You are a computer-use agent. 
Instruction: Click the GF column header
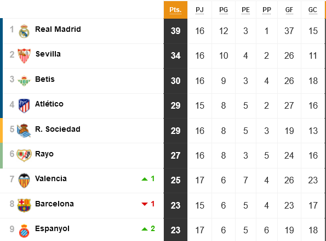coord(289,10)
